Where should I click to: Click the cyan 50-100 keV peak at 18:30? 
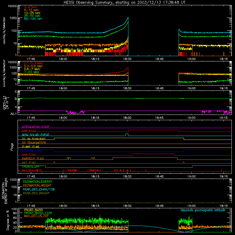coord(128,18)
